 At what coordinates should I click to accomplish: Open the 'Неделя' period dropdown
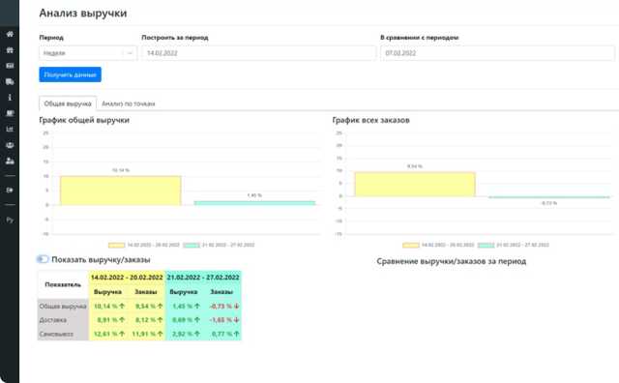(88, 53)
